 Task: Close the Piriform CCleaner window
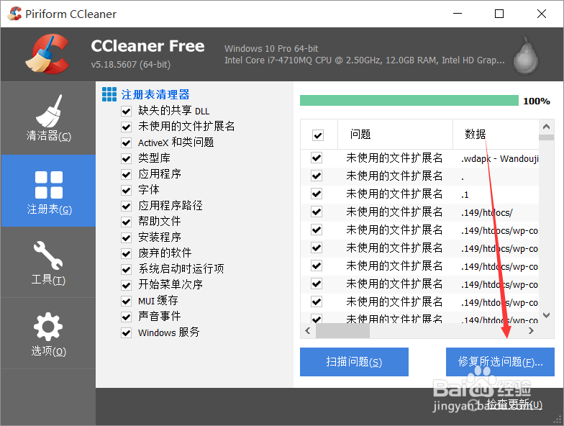pos(541,14)
